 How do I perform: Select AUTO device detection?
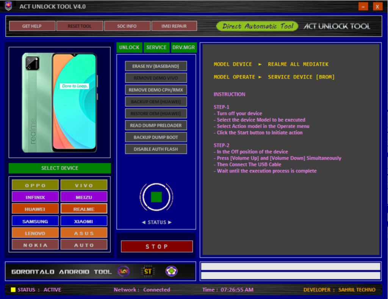click(x=84, y=245)
